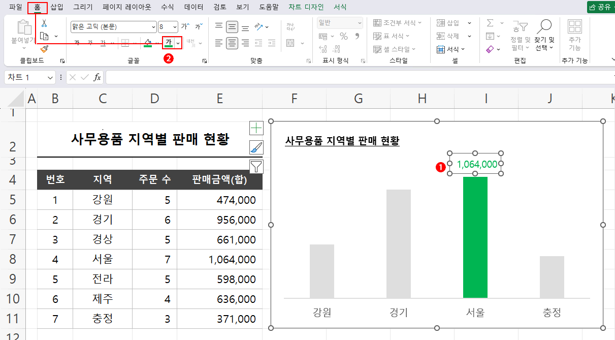Click the Fill Color paint bucket icon
615x340 pixels.
[x=148, y=43]
